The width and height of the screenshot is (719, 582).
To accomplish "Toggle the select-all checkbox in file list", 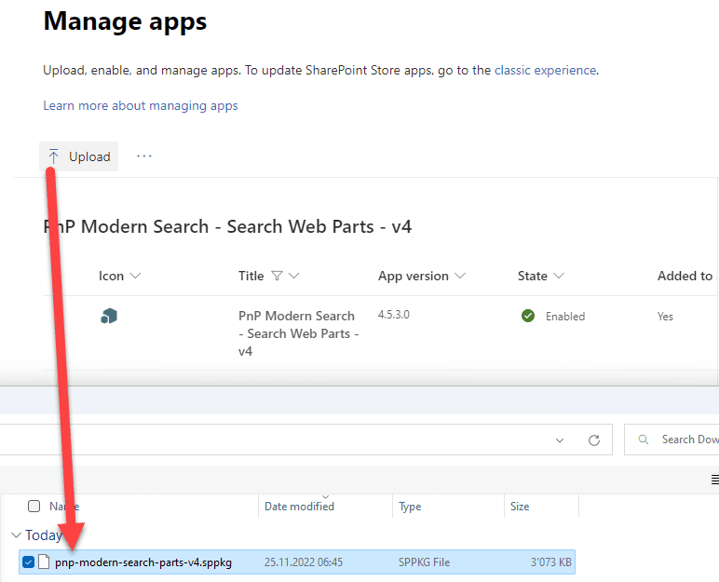I will coord(34,506).
